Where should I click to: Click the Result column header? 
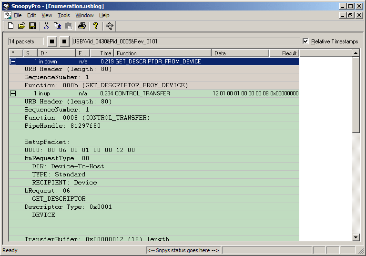click(285, 53)
